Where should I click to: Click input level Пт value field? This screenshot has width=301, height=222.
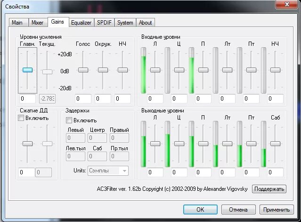[x=251, y=99]
